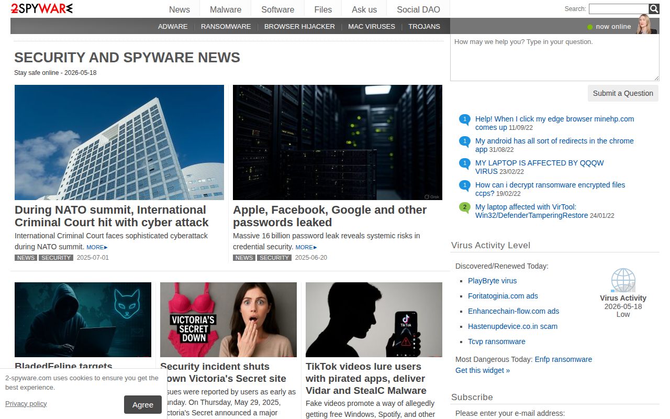
Task: Click MORE link under password leak article
Action: (306, 247)
